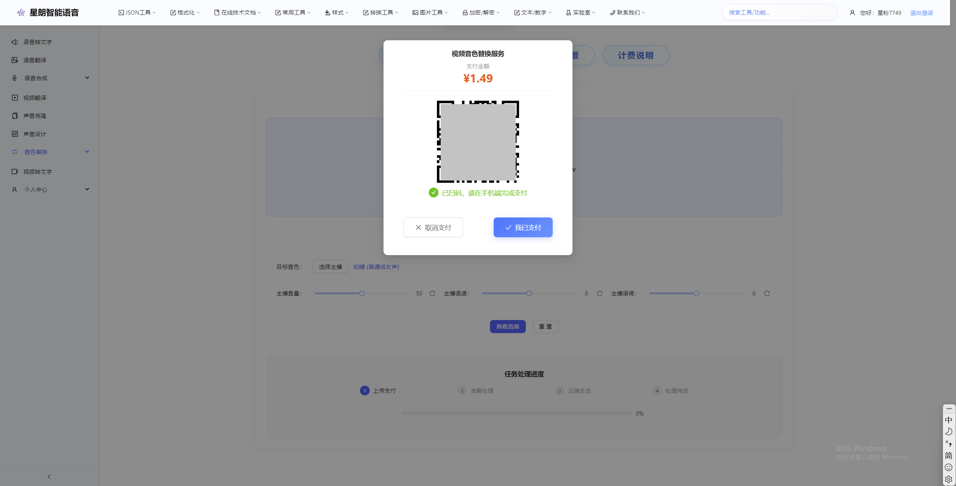Reset 主播音量 with its refresh icon
This screenshot has width=956, height=486.
click(432, 294)
